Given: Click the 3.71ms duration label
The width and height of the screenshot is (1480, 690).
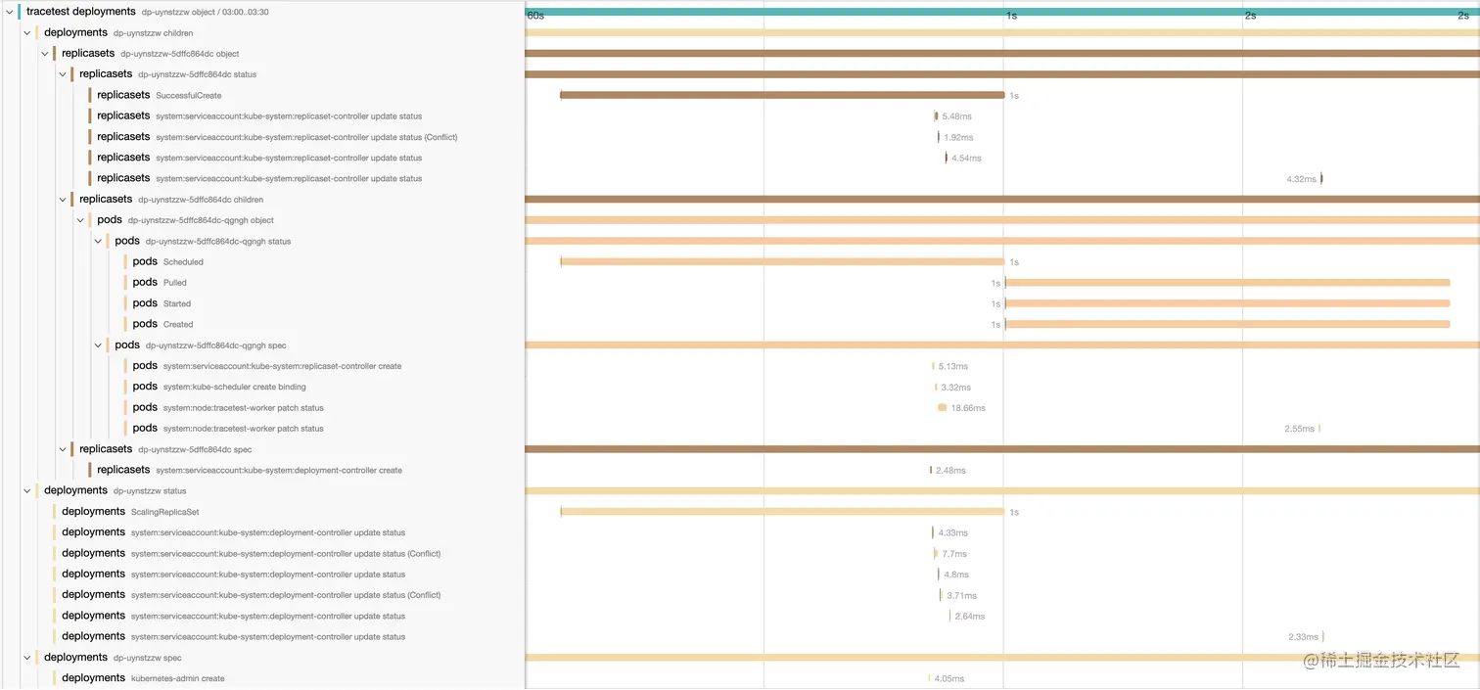Looking at the screenshot, I should [x=961, y=595].
